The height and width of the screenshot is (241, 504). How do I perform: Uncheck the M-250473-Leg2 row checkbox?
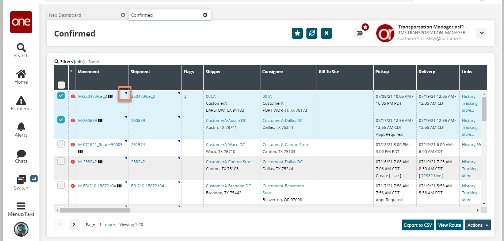point(61,96)
